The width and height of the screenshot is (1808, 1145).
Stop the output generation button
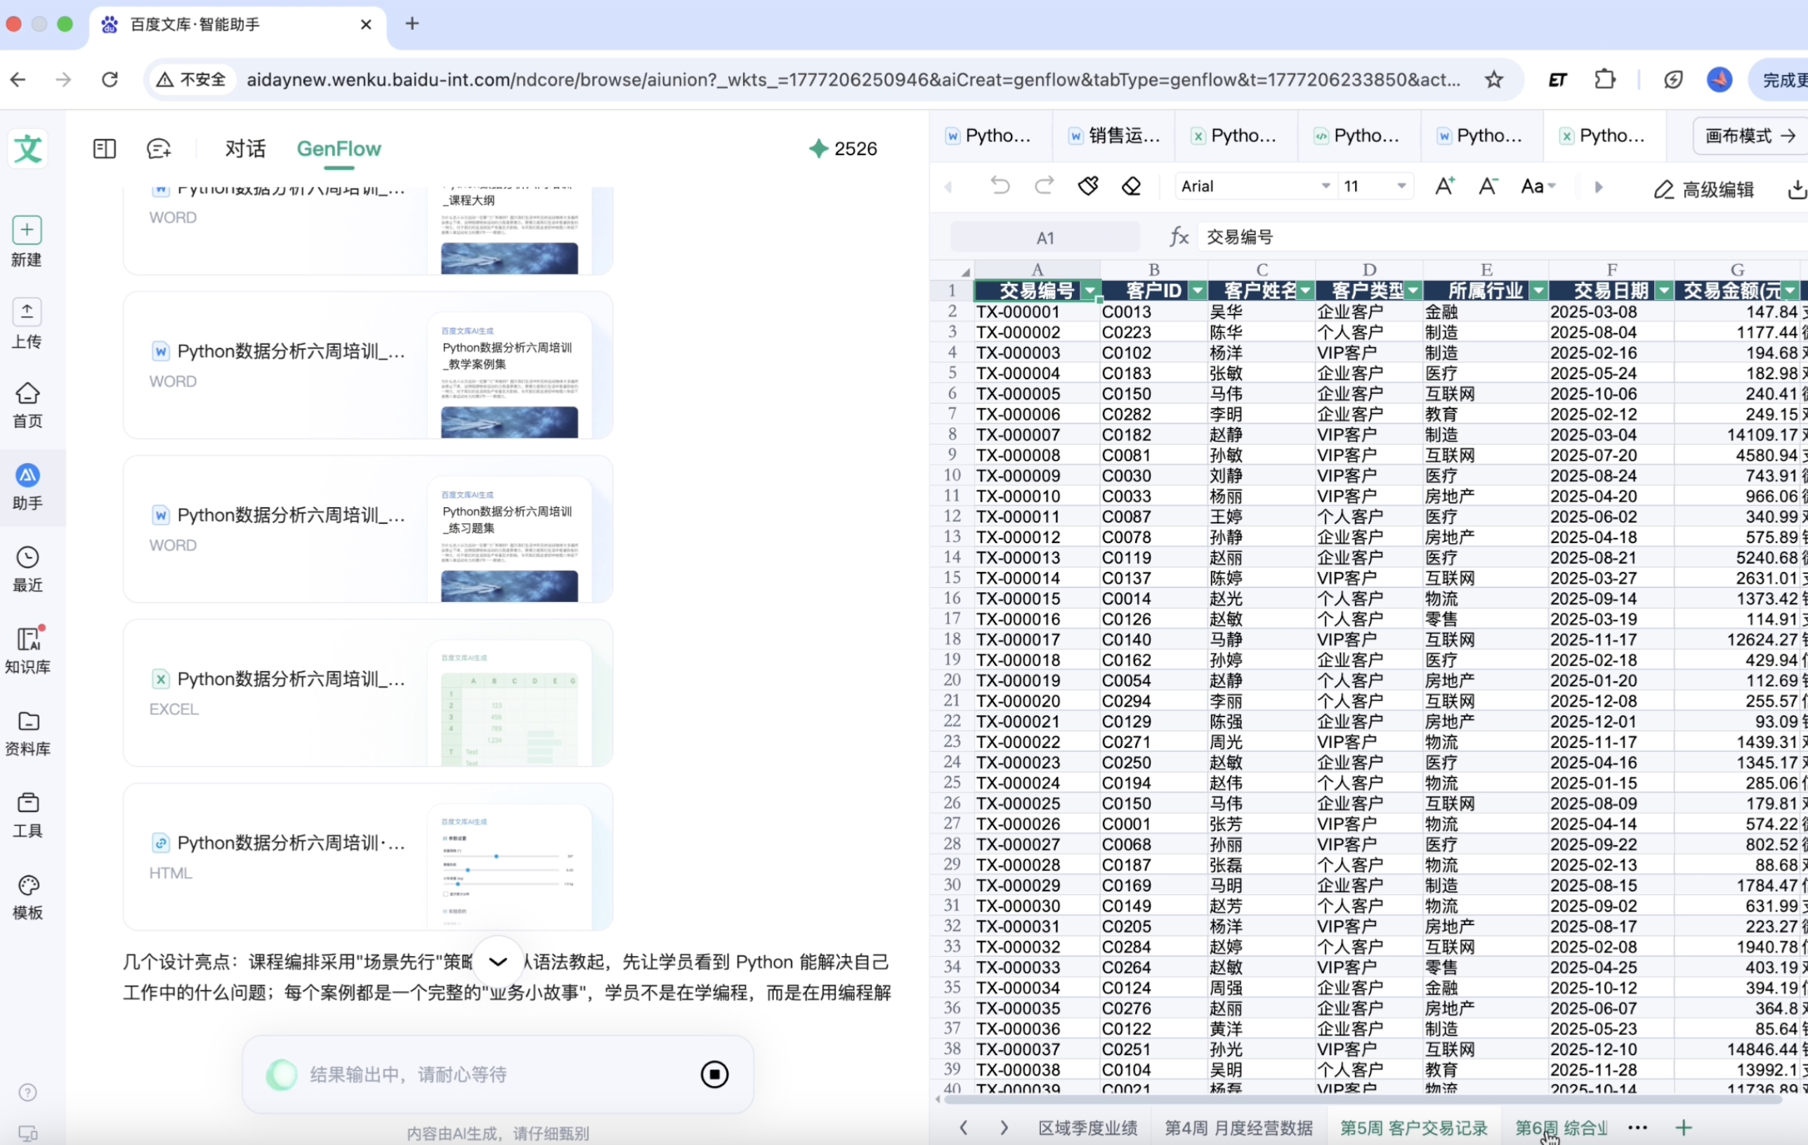714,1075
